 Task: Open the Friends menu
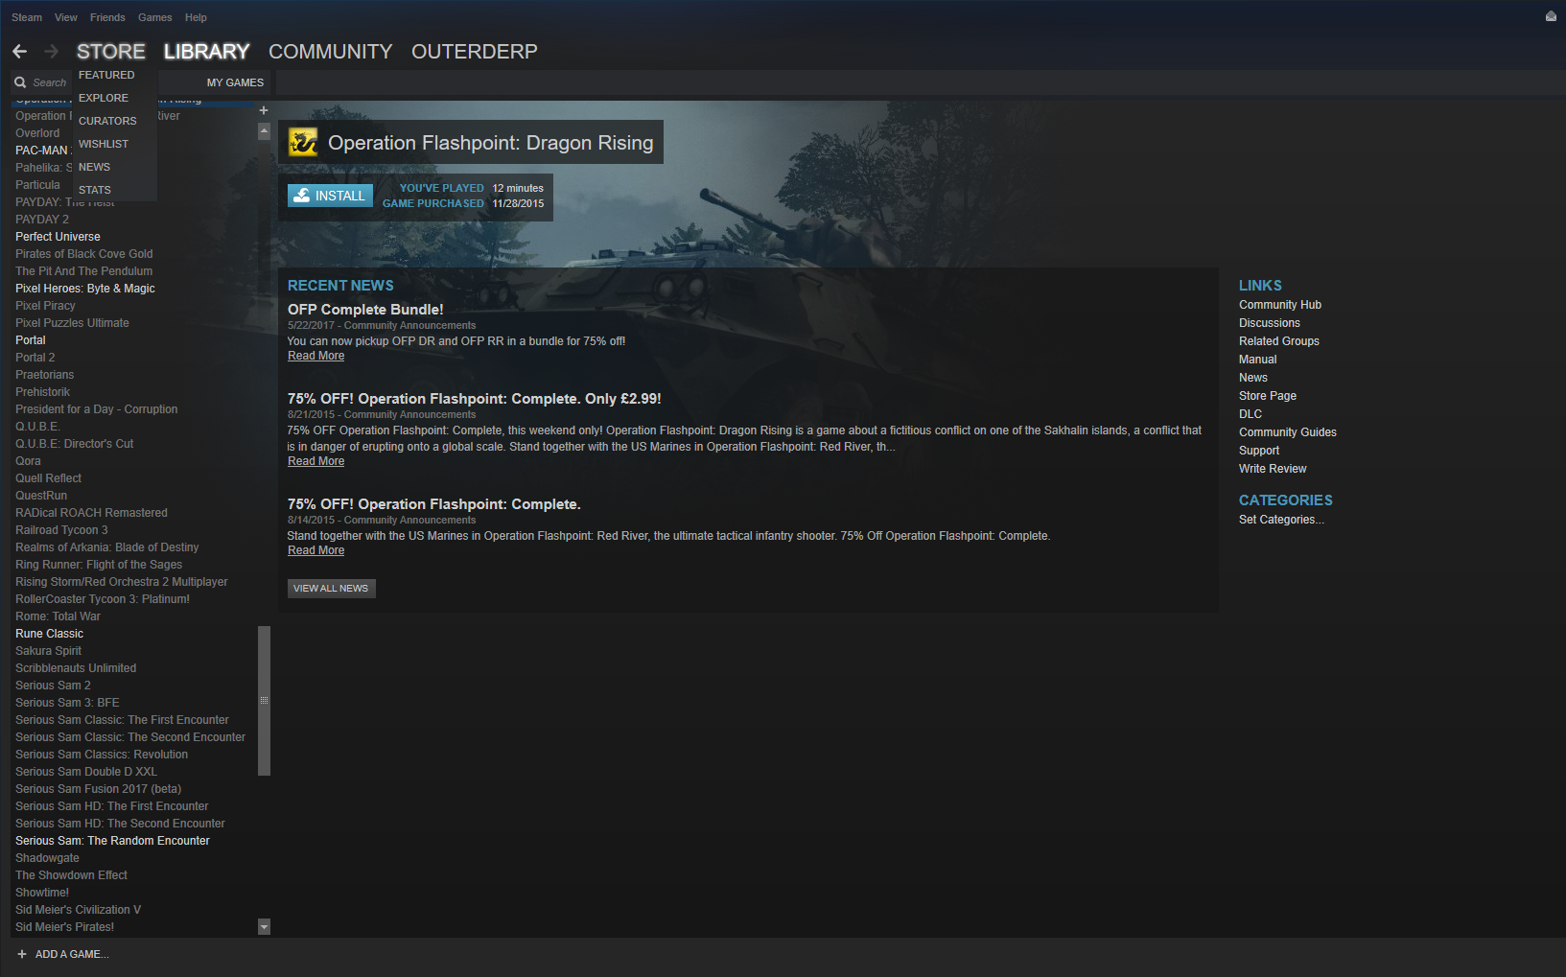pos(107,17)
